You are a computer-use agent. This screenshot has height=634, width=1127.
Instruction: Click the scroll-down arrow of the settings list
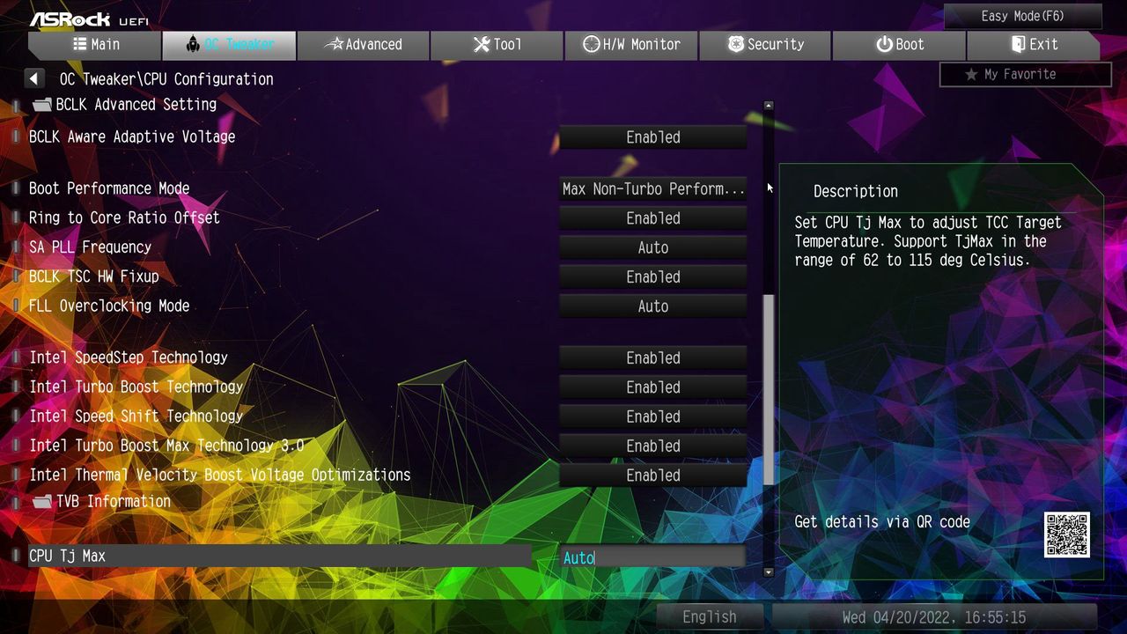769,571
